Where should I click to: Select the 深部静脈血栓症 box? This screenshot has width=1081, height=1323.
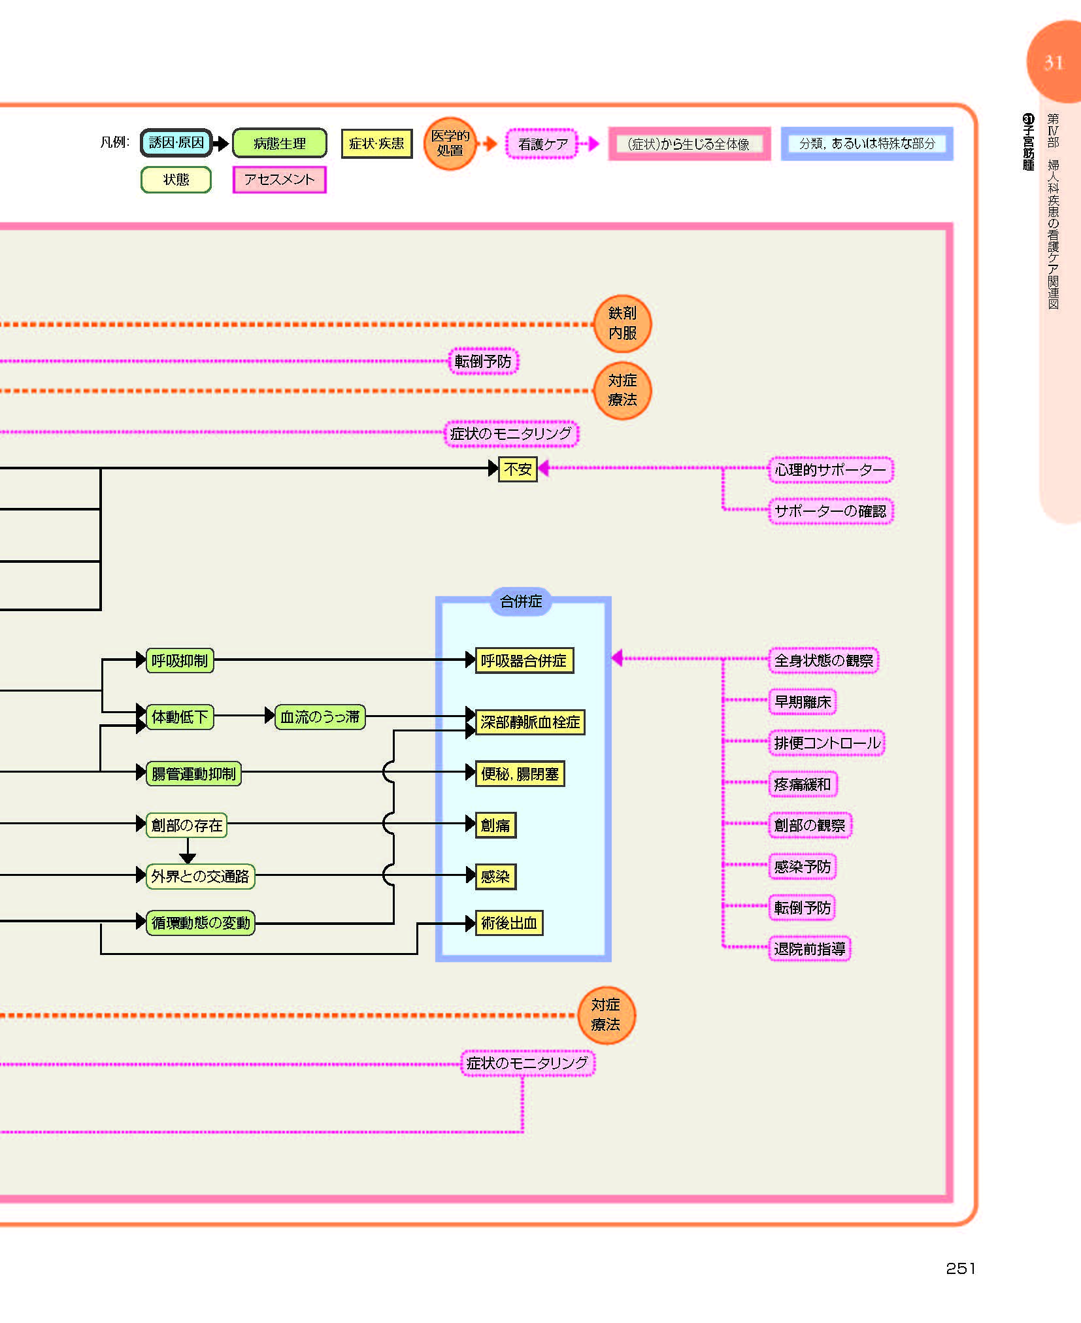(530, 722)
